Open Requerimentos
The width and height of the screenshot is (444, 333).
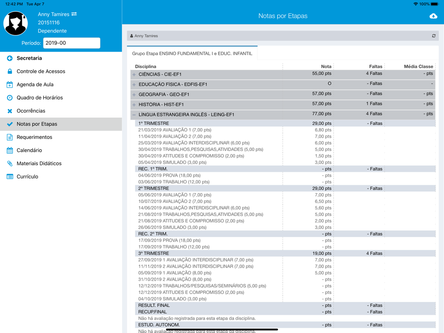[61, 137]
